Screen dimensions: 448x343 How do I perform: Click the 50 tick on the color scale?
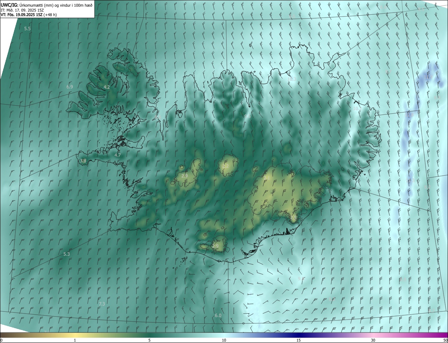445,341
